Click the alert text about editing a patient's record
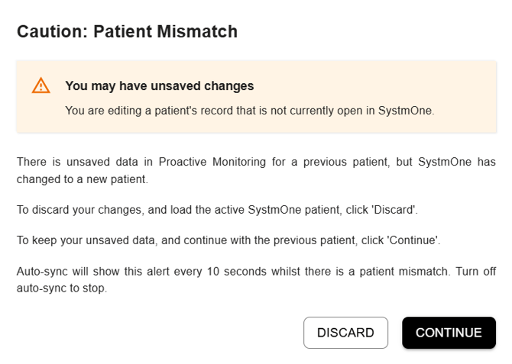Image resolution: width=512 pixels, height=364 pixels. pos(249,111)
